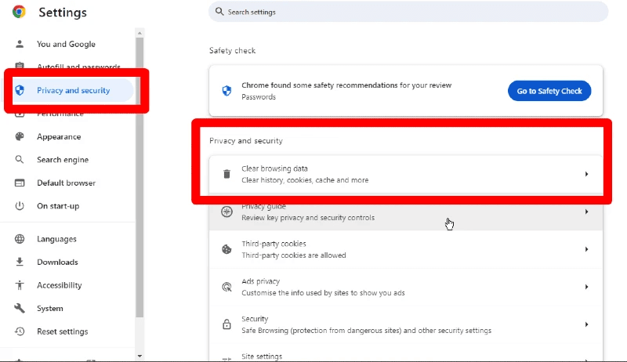Viewport: 627px width, 362px height.
Task: Select Search engine in sidebar
Action: [x=63, y=160]
